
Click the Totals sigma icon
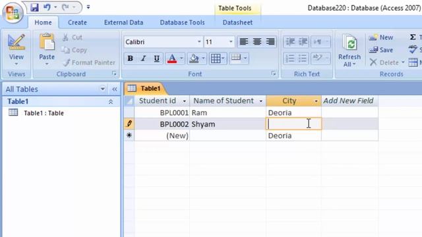point(413,38)
